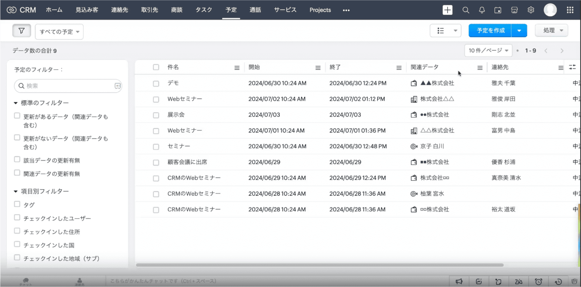This screenshot has width=581, height=287.
Task: Check the 展示会 row checkbox
Action: 156,115
